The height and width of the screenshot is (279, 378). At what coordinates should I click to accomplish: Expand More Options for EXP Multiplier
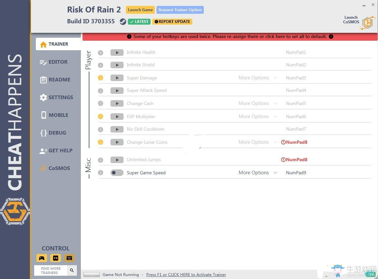(x=258, y=117)
